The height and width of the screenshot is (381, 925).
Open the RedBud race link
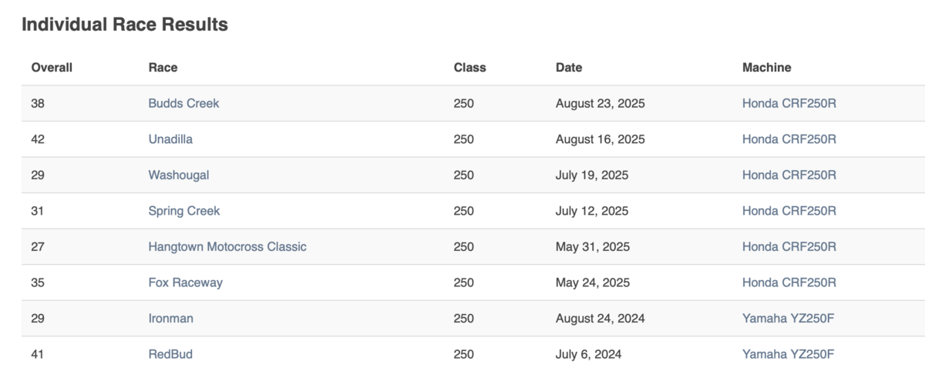click(x=170, y=354)
